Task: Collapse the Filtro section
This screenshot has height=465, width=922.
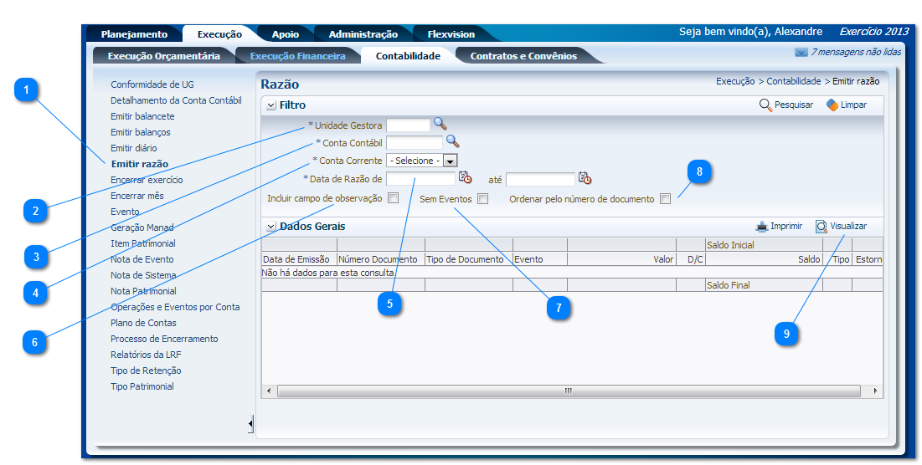Action: tap(270, 105)
